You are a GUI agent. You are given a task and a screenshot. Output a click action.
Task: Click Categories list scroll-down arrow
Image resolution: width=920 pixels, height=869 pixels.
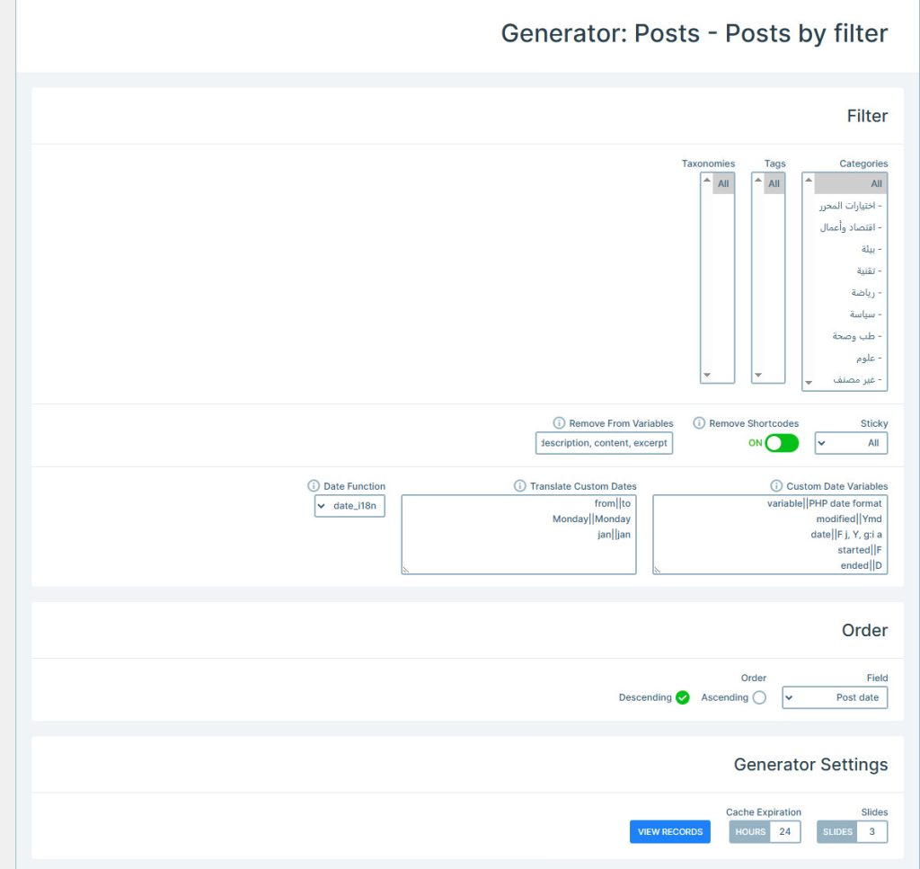pos(809,383)
